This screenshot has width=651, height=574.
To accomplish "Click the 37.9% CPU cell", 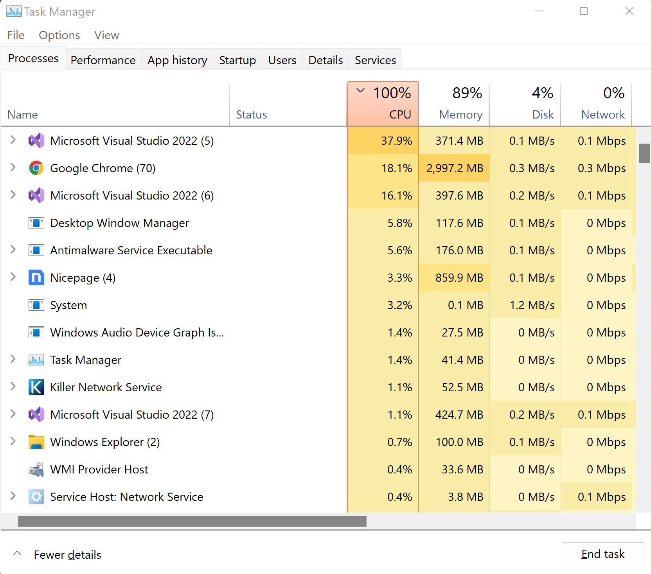I will point(383,140).
